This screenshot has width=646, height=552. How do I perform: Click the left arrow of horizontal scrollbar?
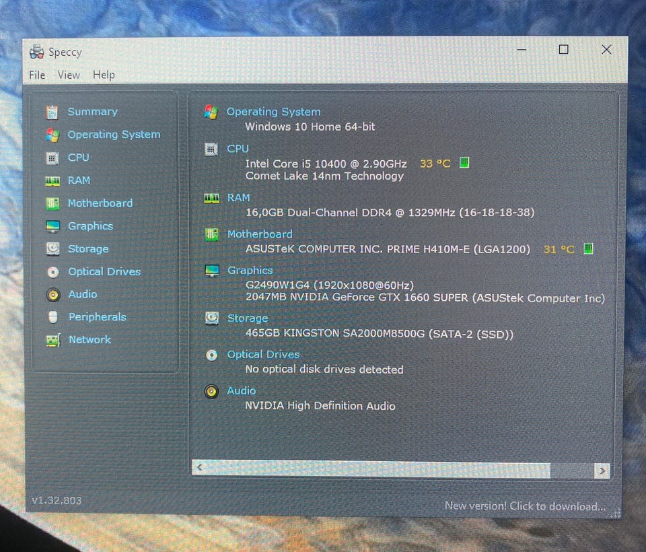click(x=201, y=467)
